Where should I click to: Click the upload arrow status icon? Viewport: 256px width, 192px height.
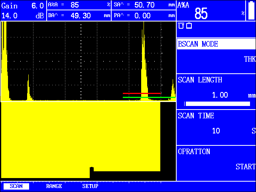(181, 26)
